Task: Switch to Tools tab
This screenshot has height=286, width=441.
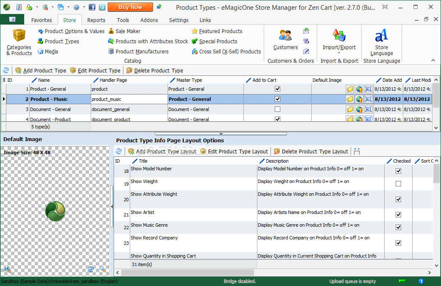Action: coord(123,20)
